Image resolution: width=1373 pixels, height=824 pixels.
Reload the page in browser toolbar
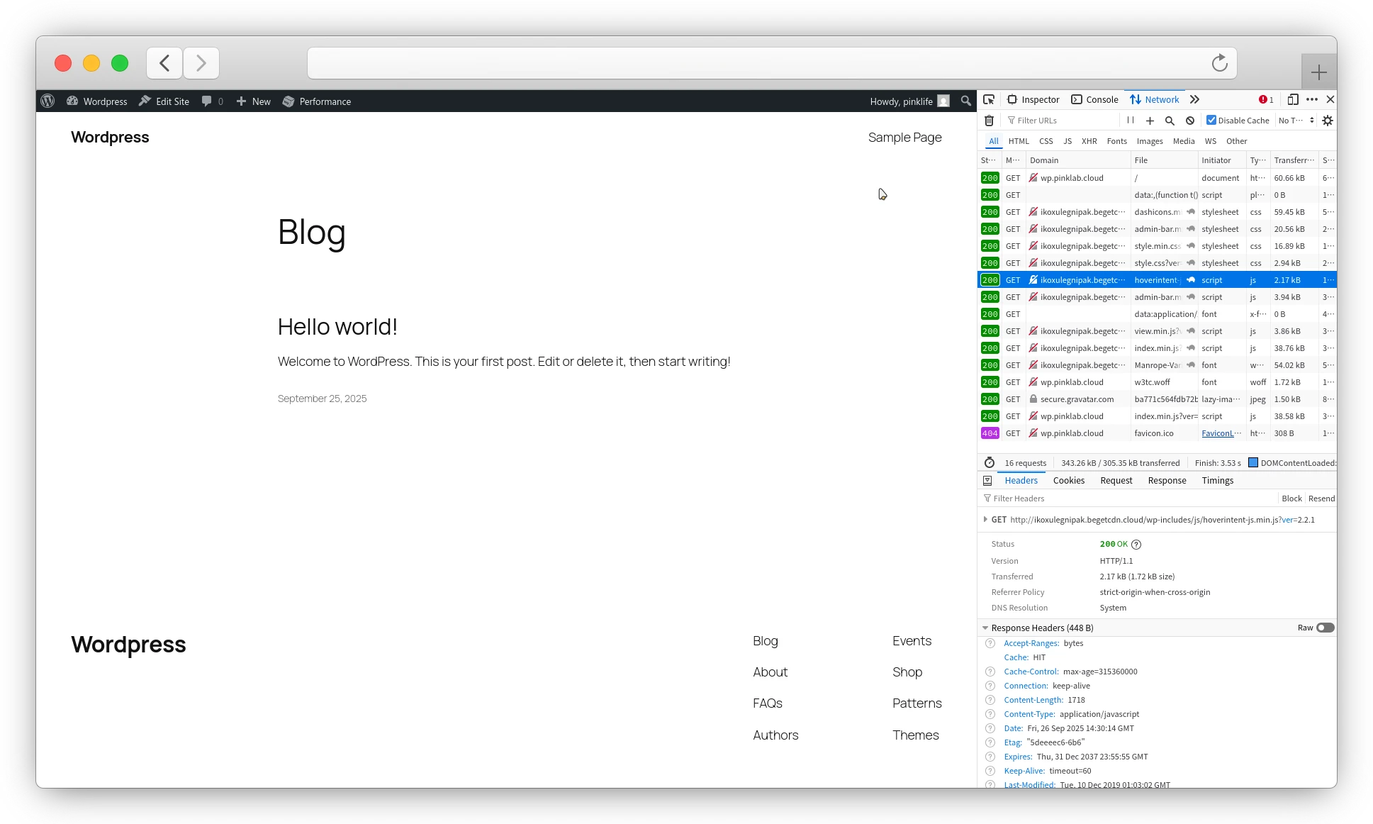1219,63
